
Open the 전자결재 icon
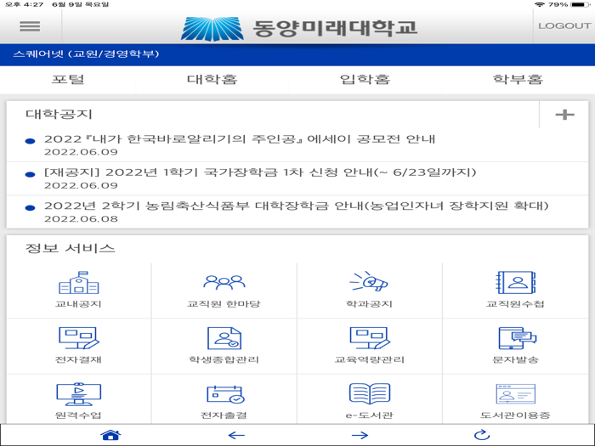click(78, 338)
